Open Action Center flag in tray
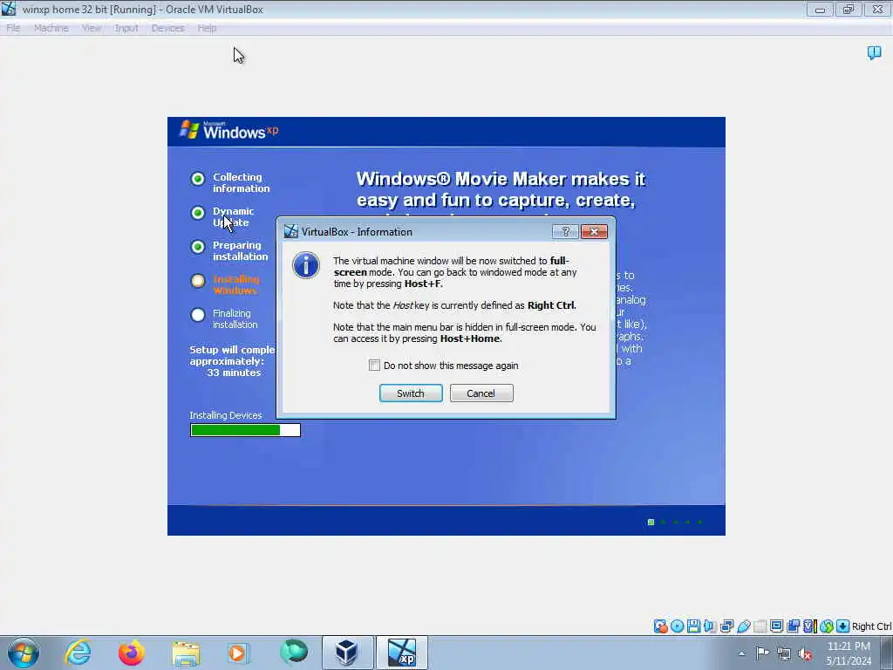 (x=762, y=653)
